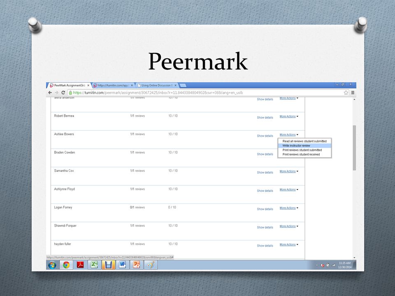
Task: Click the scrollbar up arrow
Action: (x=354, y=99)
